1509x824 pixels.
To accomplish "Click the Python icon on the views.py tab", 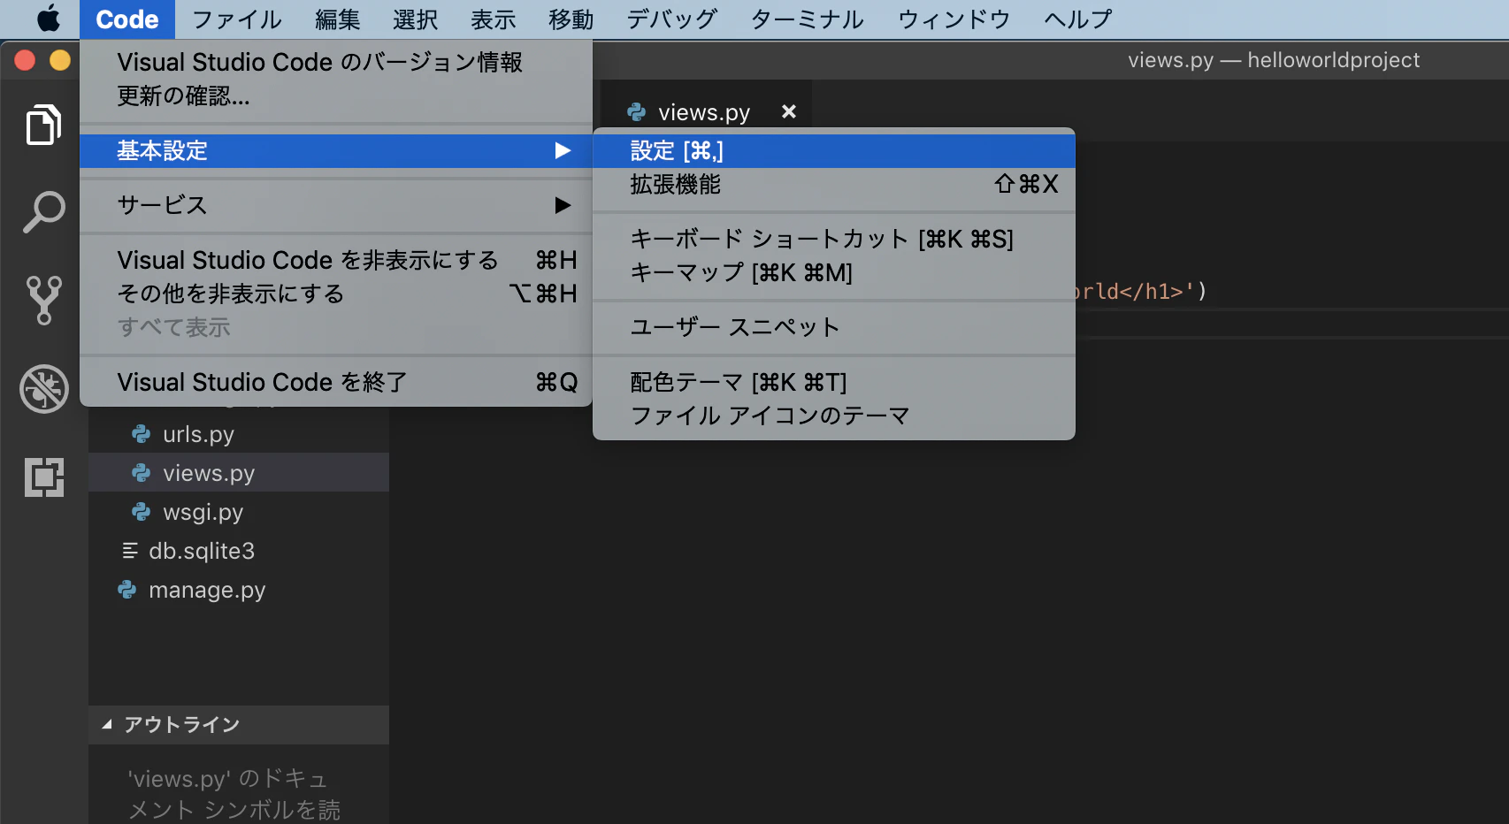I will pyautogui.click(x=635, y=111).
